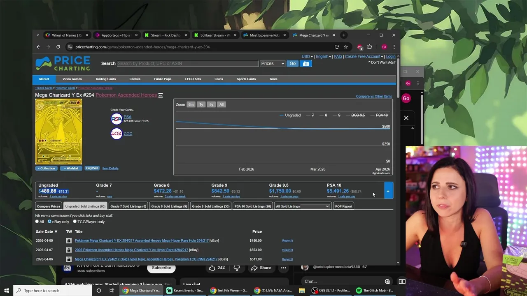Open emoji picker in the YouTube chat box
This screenshot has width=527, height=296.
[387, 282]
